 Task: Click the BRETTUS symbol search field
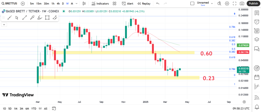[10, 4]
